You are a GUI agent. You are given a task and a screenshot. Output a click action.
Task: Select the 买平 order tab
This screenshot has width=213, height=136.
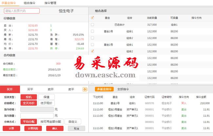point(30,89)
